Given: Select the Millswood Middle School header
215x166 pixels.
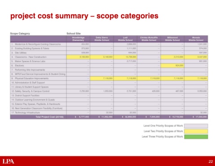Looking at the screenshot, I should pyautogui.click(x=172, y=39).
